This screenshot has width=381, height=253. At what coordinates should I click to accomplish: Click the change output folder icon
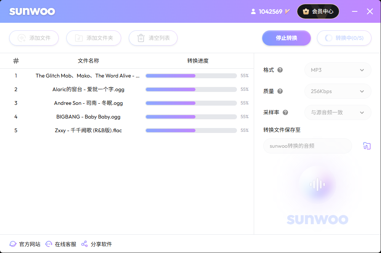(367, 146)
